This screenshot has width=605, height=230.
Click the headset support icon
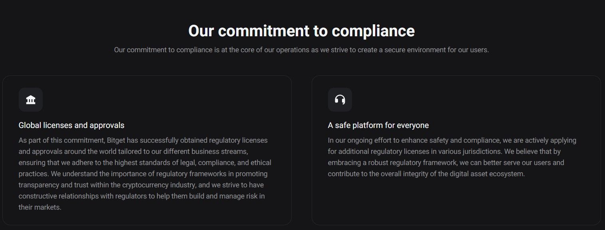coord(340,100)
